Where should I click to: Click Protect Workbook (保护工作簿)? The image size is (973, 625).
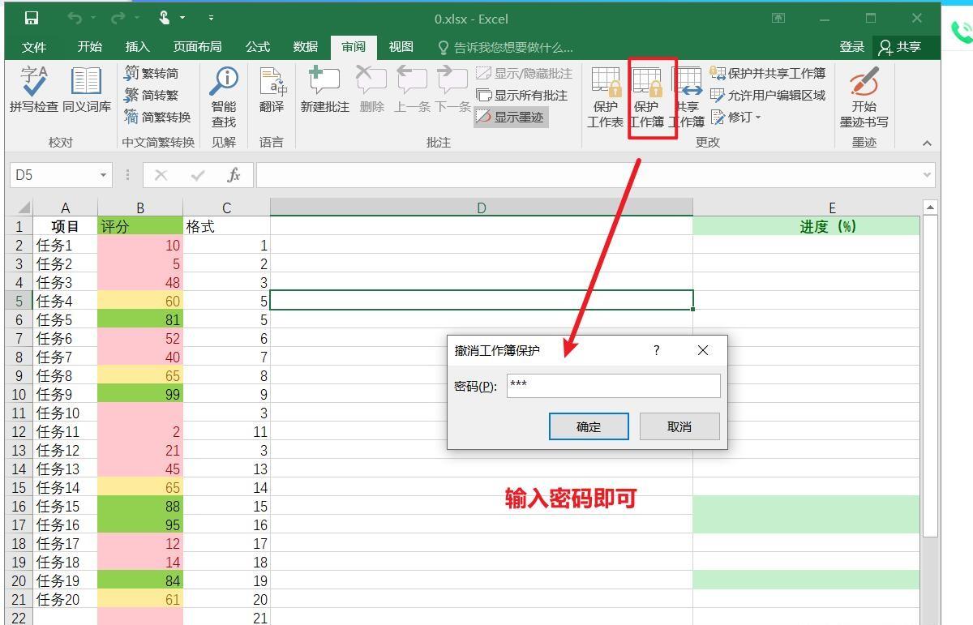647,97
